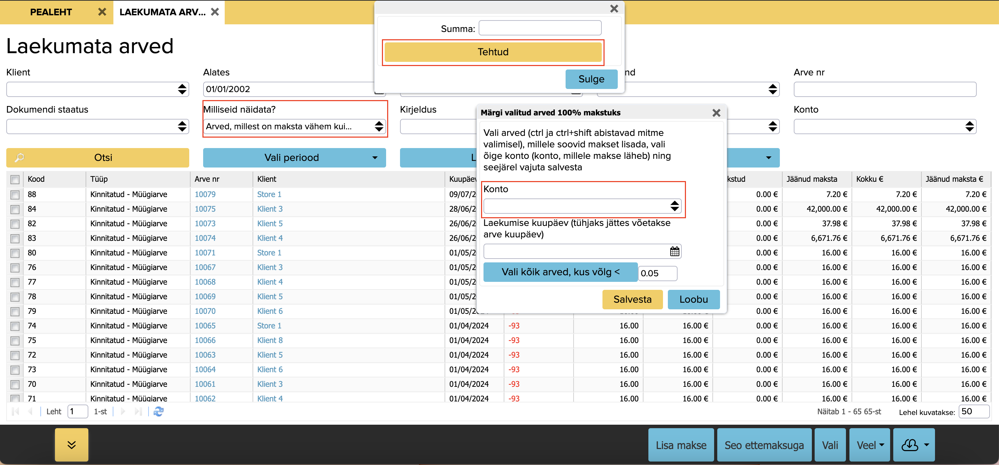Open the Veel menu in bottom bar

click(869, 445)
